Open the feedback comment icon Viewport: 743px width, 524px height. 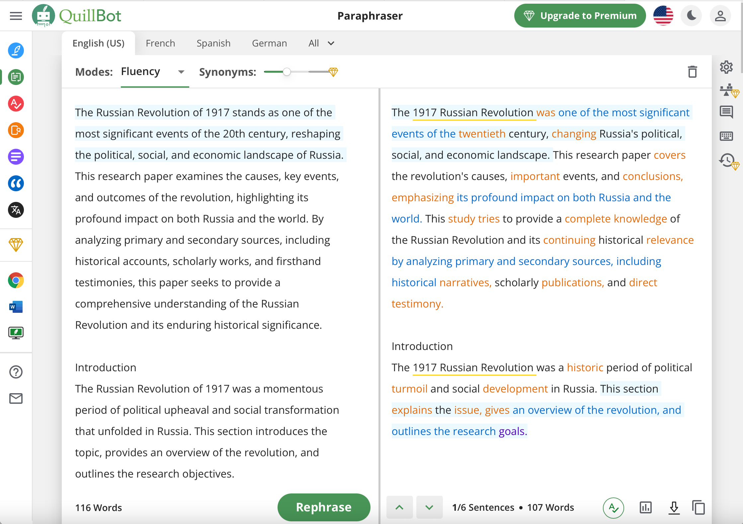click(x=726, y=112)
